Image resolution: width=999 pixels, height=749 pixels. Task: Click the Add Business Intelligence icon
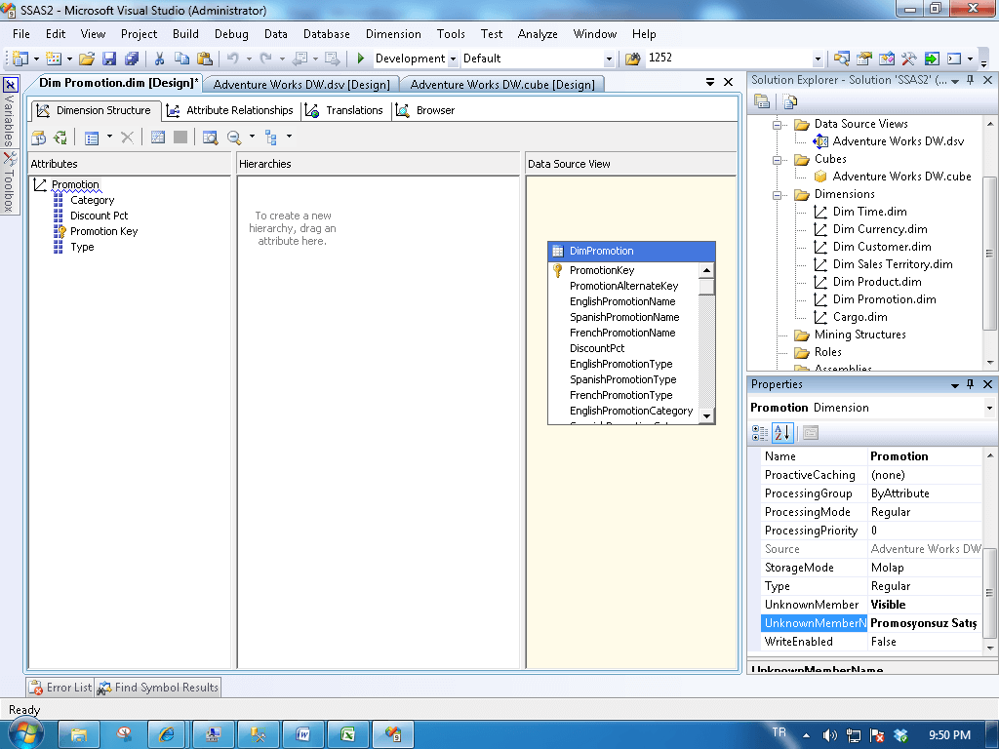tap(38, 137)
